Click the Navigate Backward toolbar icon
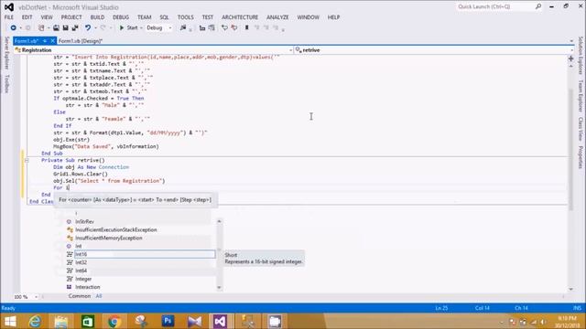This screenshot has width=586, height=329. click(14, 28)
